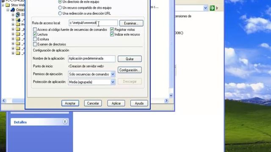Image resolution: width=271 pixels, height=152 pixels.
Task: Click the Detalles double-chevron icon
Action: [x=65, y=122]
